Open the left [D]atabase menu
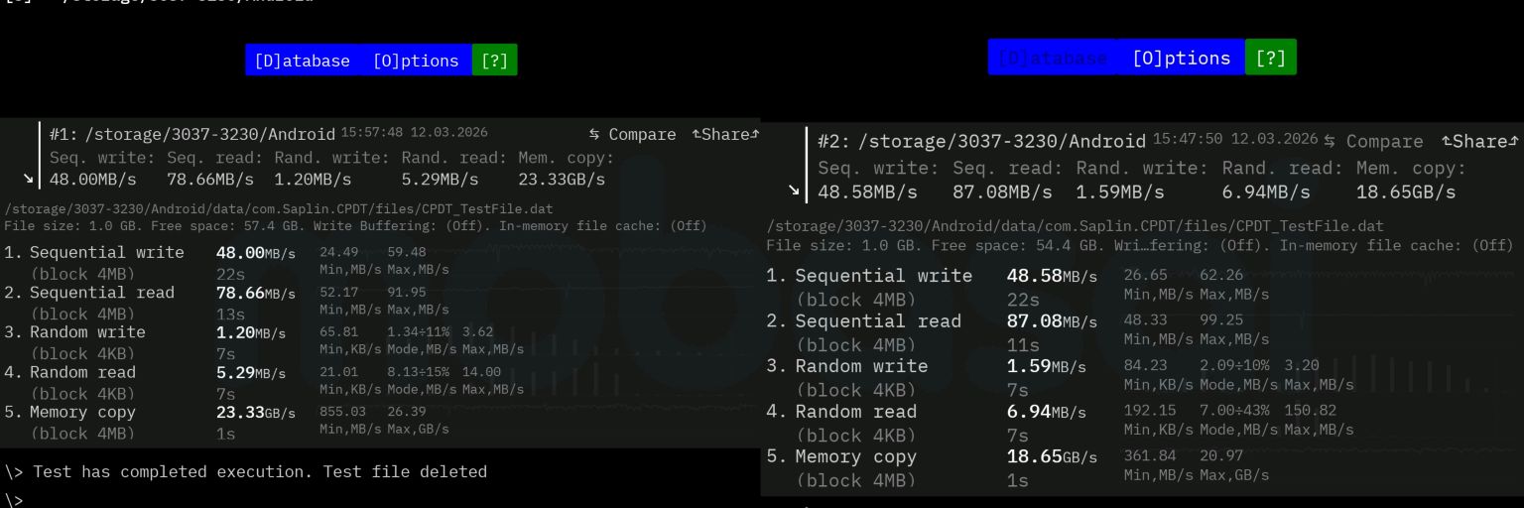 click(x=302, y=61)
